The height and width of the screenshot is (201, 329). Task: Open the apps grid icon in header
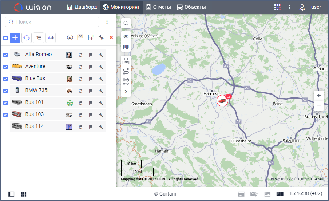[x=277, y=7]
